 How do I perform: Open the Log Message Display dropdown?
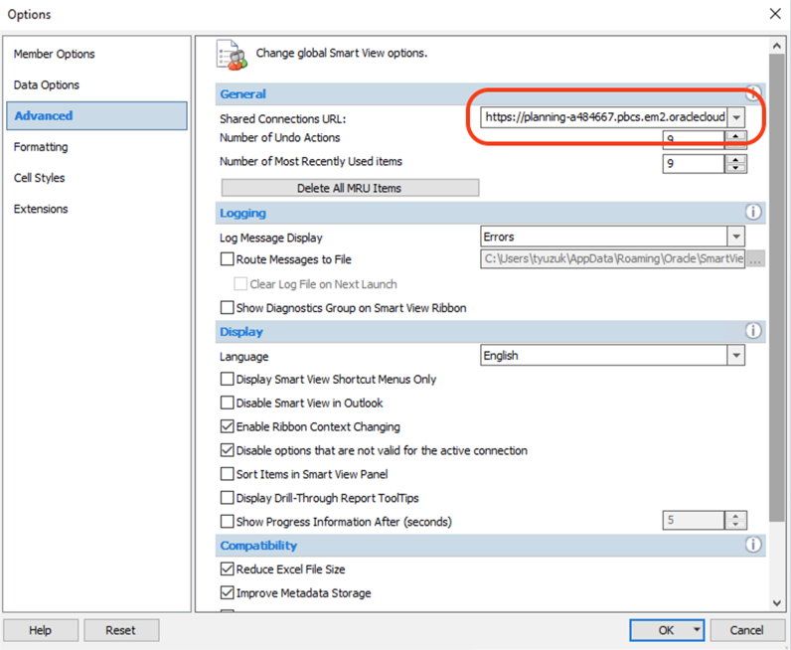735,237
